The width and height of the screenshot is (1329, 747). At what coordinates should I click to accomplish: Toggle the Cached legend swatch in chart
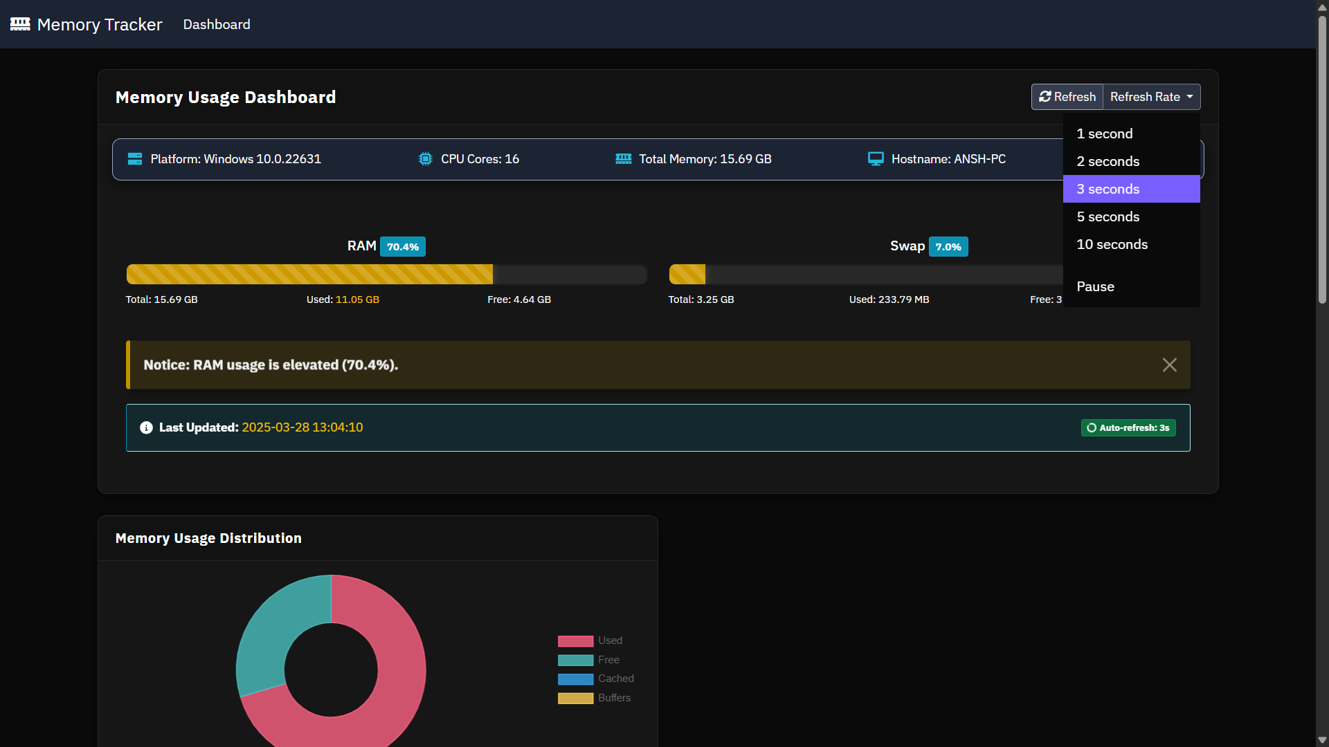(x=575, y=679)
